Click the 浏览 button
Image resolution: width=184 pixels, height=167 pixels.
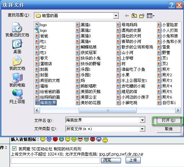pos(111,160)
